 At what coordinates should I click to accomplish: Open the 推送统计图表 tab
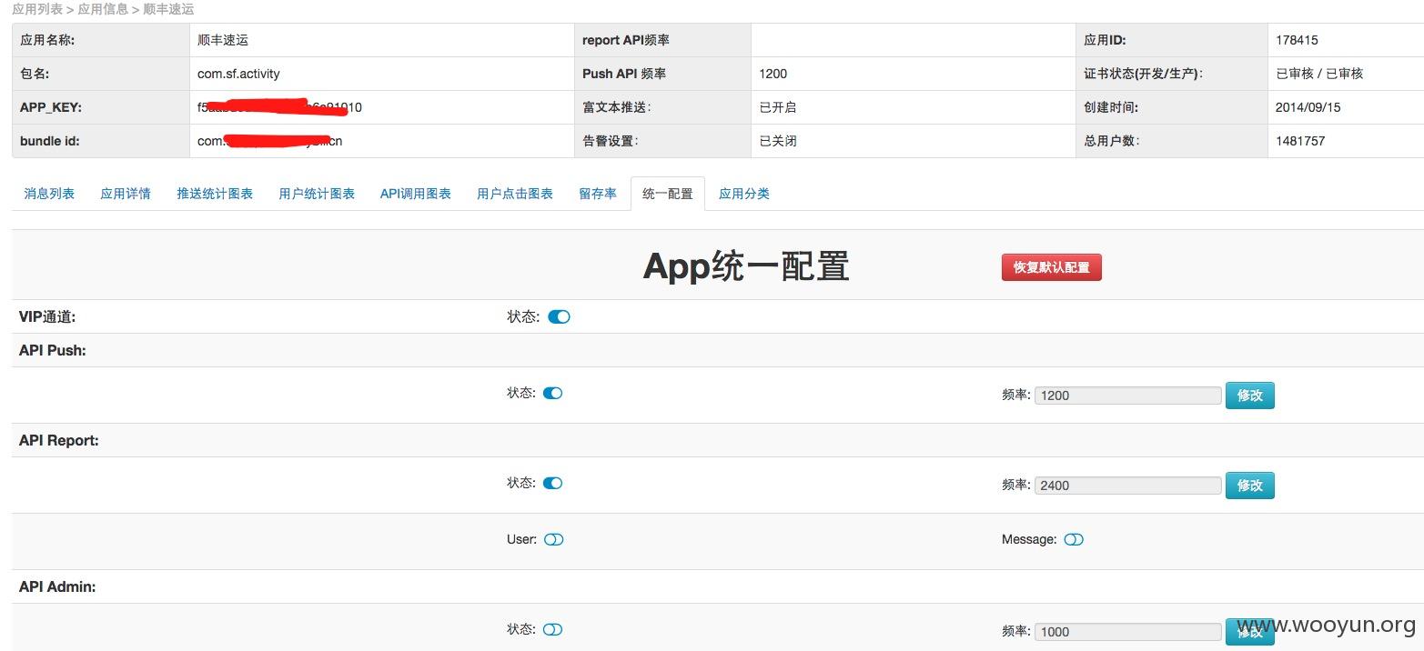click(215, 194)
